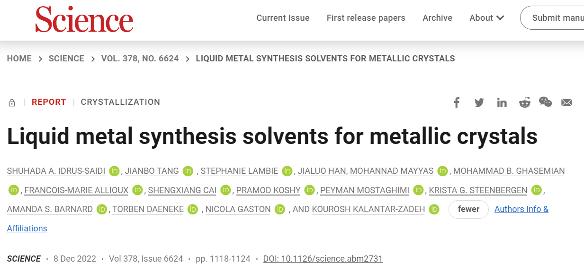Share article on Facebook

click(x=456, y=102)
